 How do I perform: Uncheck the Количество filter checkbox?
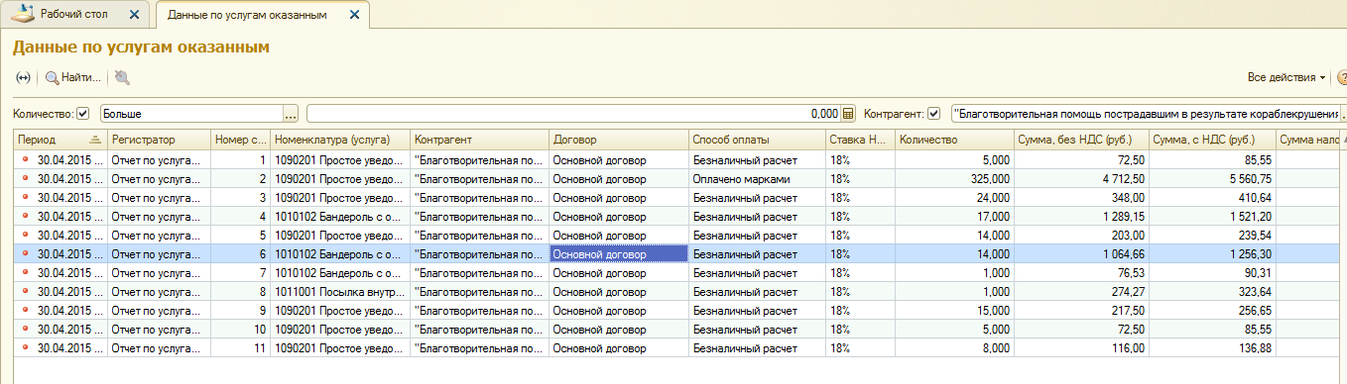[x=83, y=114]
